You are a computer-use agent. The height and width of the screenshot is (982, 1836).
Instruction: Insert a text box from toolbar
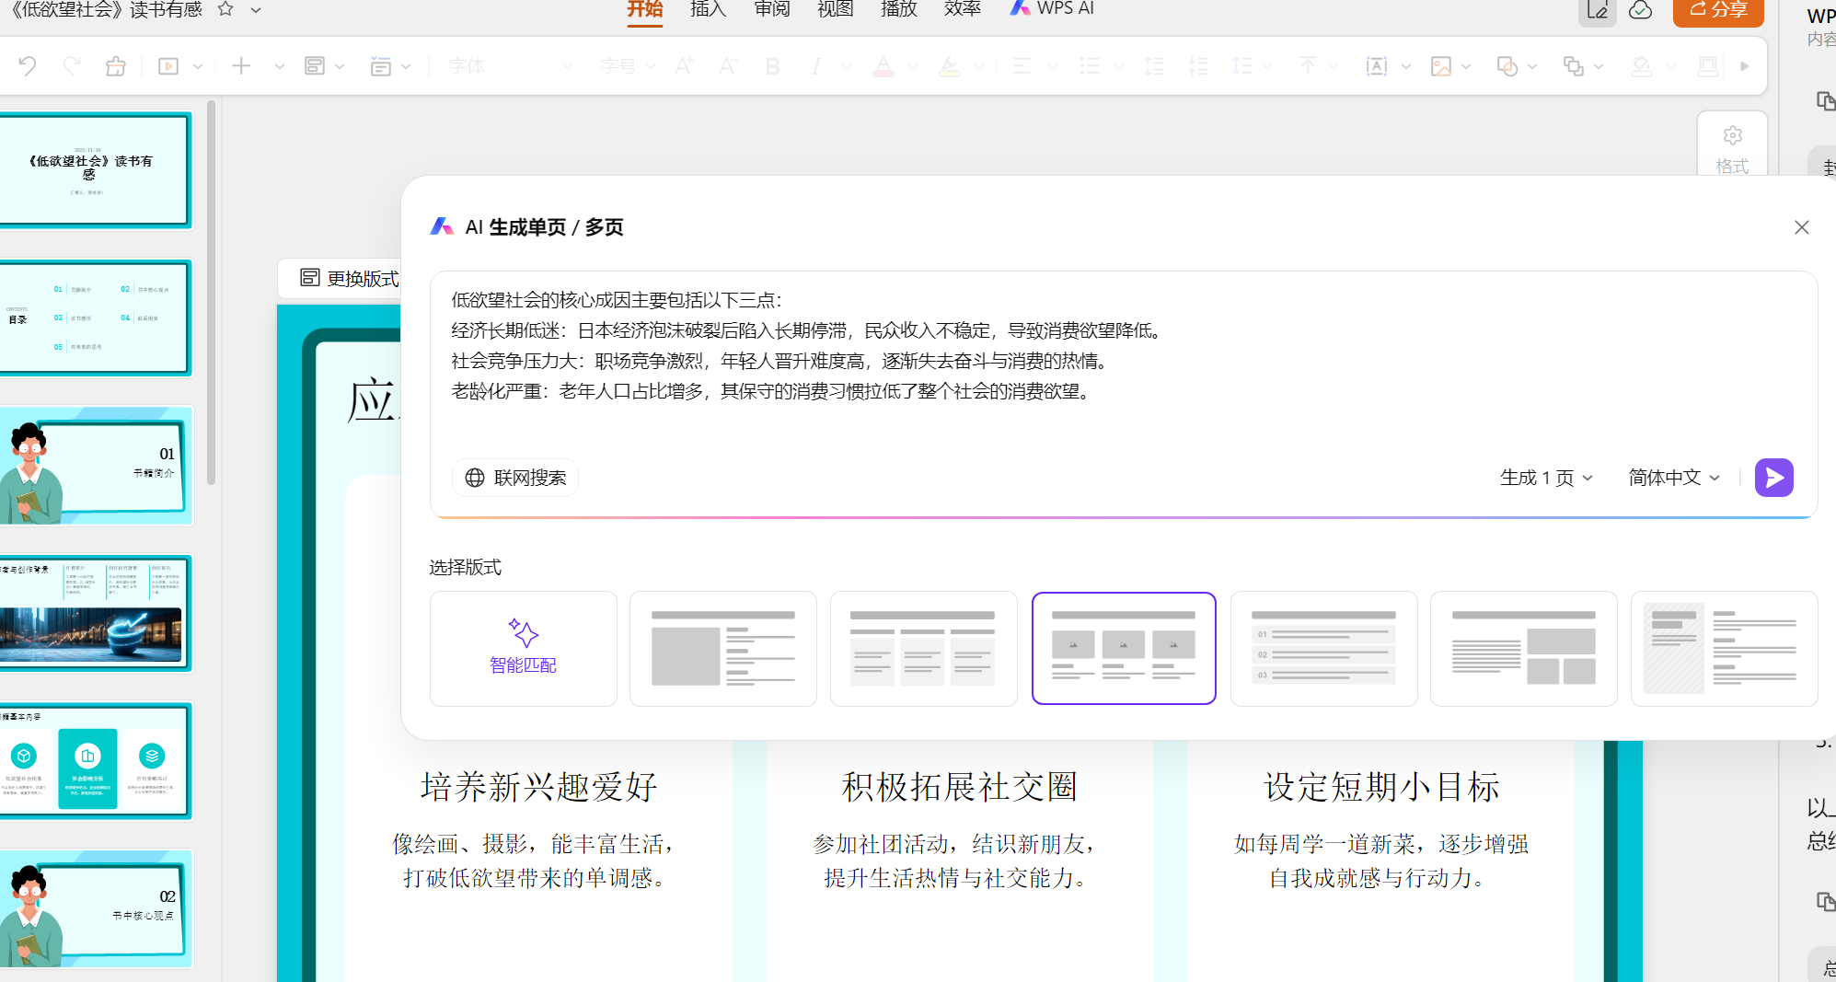click(1377, 66)
